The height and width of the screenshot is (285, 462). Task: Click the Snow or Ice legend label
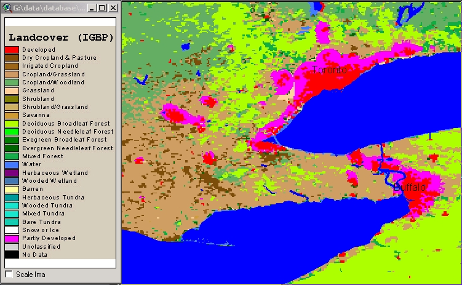[41, 230]
